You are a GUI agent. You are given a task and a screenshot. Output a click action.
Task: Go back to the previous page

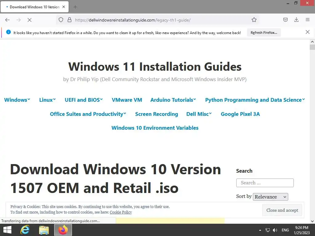pyautogui.click(x=7, y=20)
